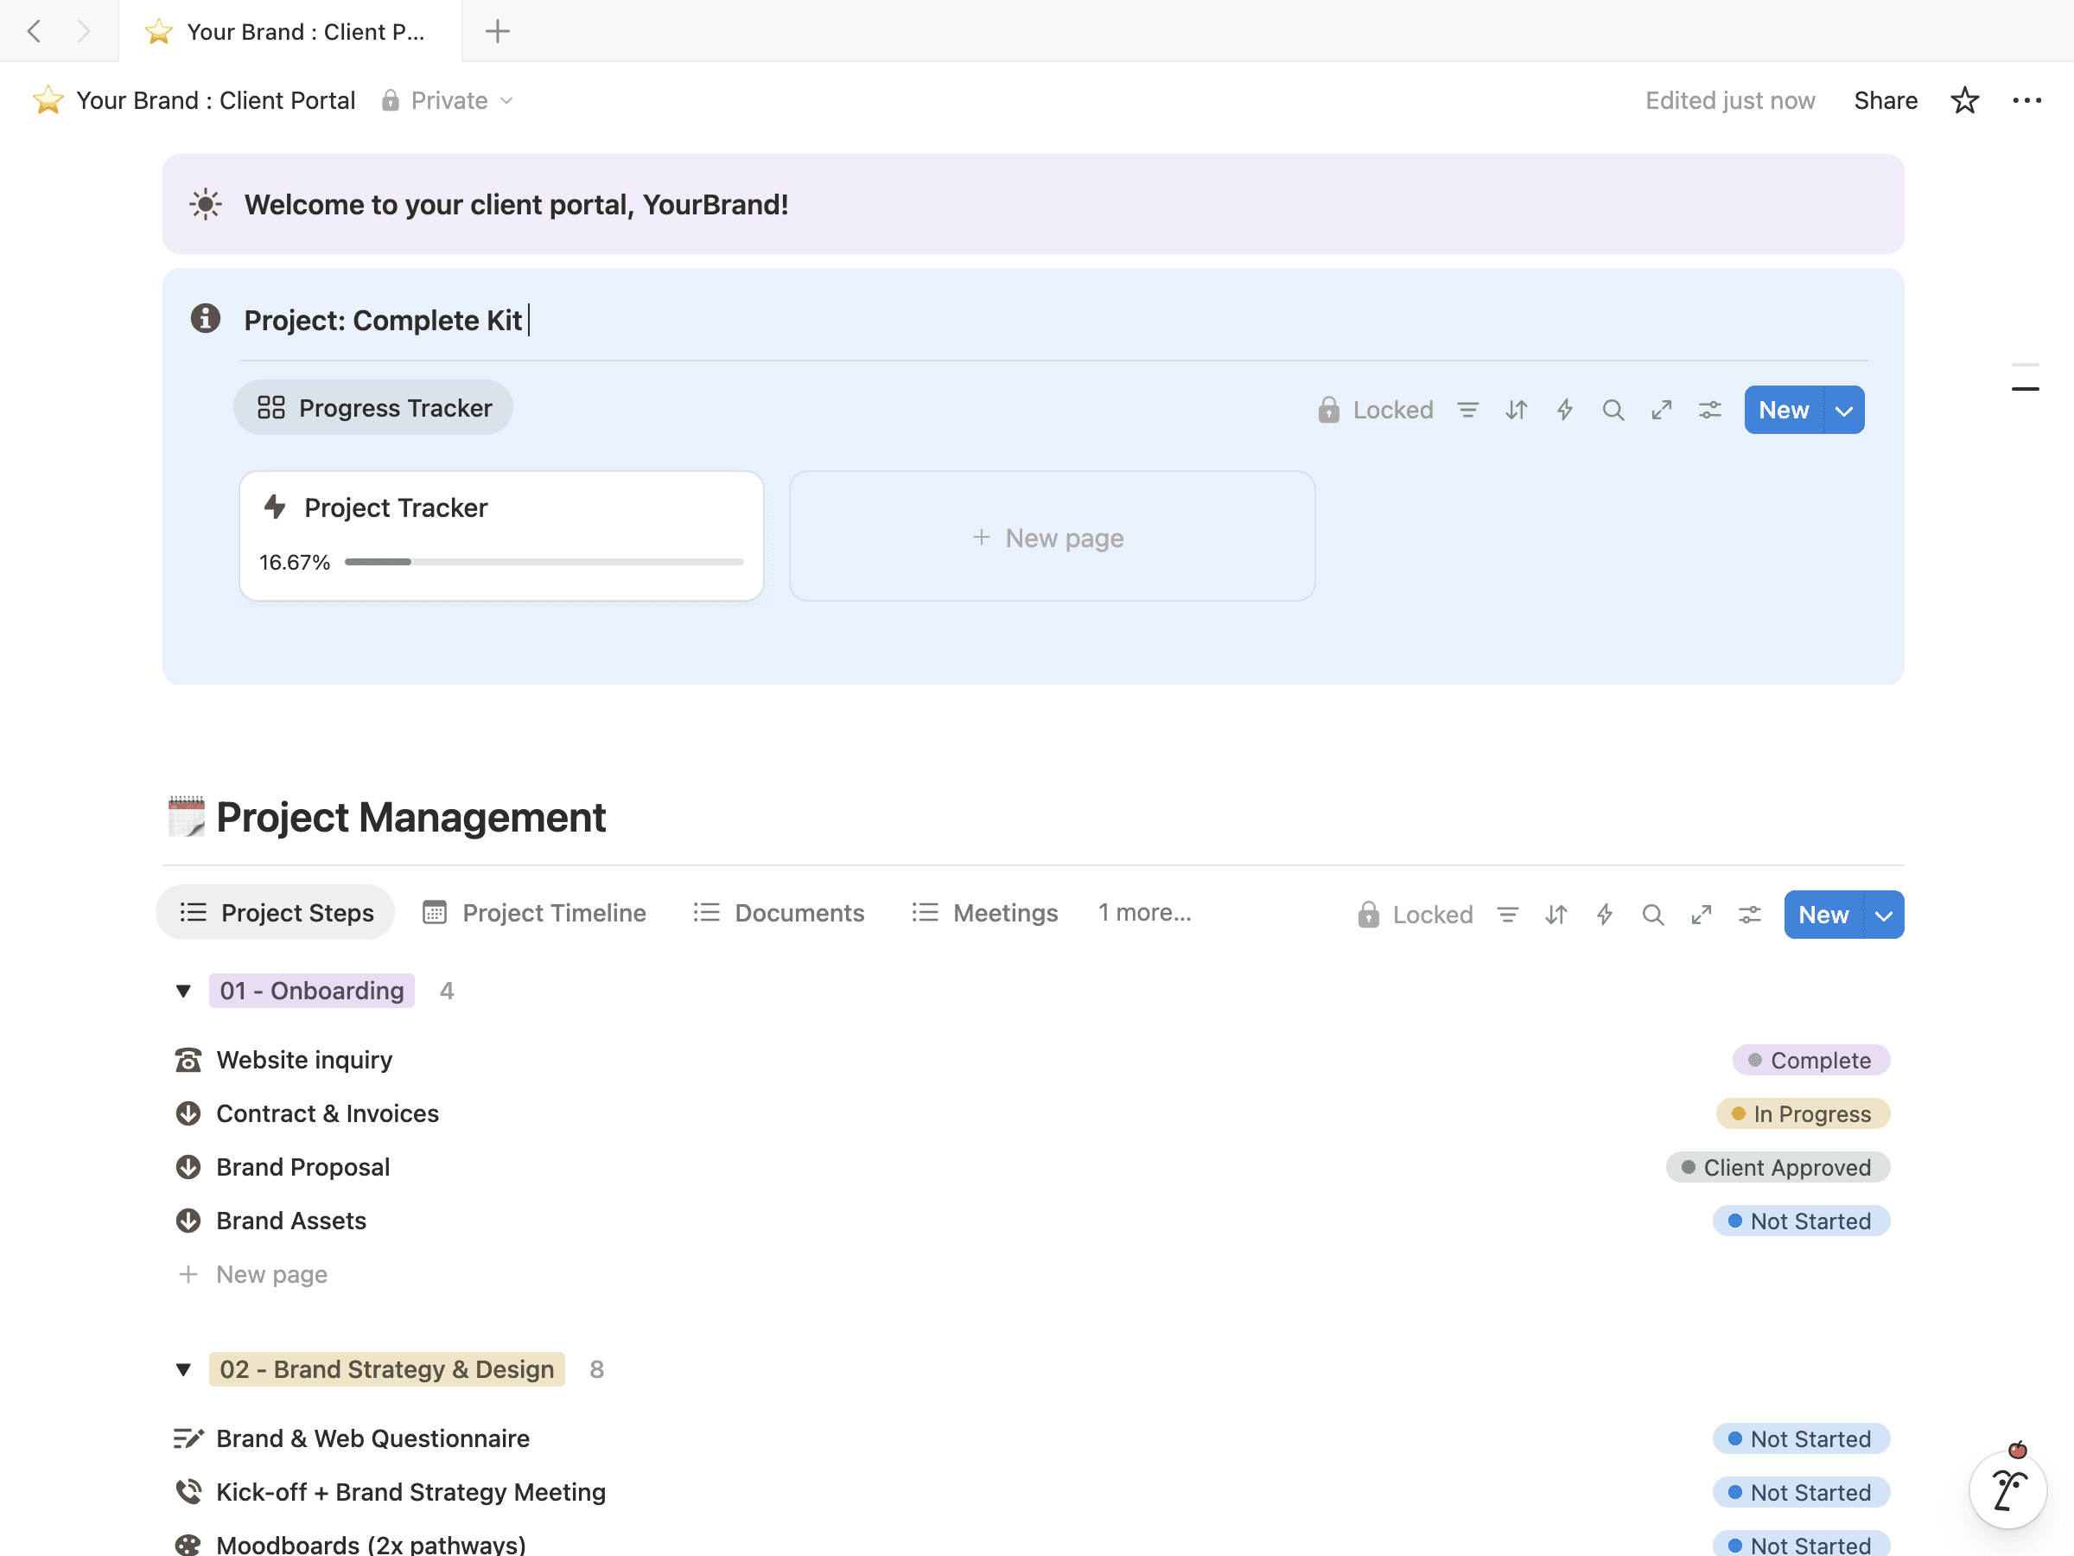Open automations lightning icon in Progress Tracker toolbar
This screenshot has height=1556, width=2074.
point(1564,410)
